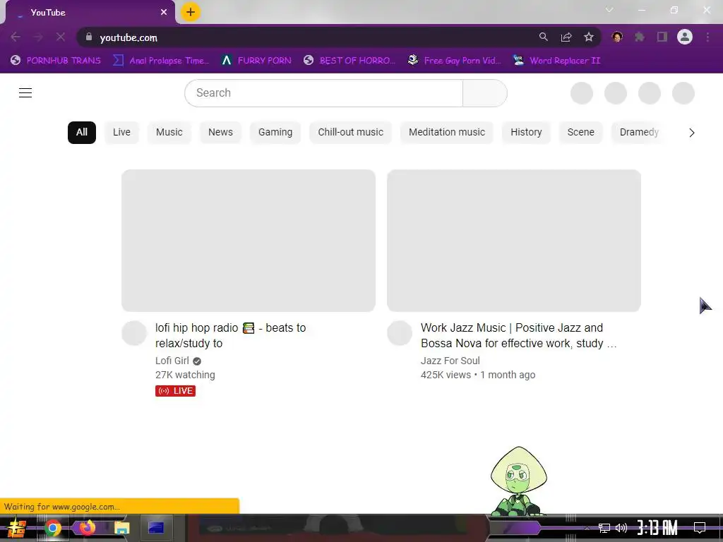The height and width of the screenshot is (542, 723).
Task: Focus the YouTube Search field
Action: (323, 92)
